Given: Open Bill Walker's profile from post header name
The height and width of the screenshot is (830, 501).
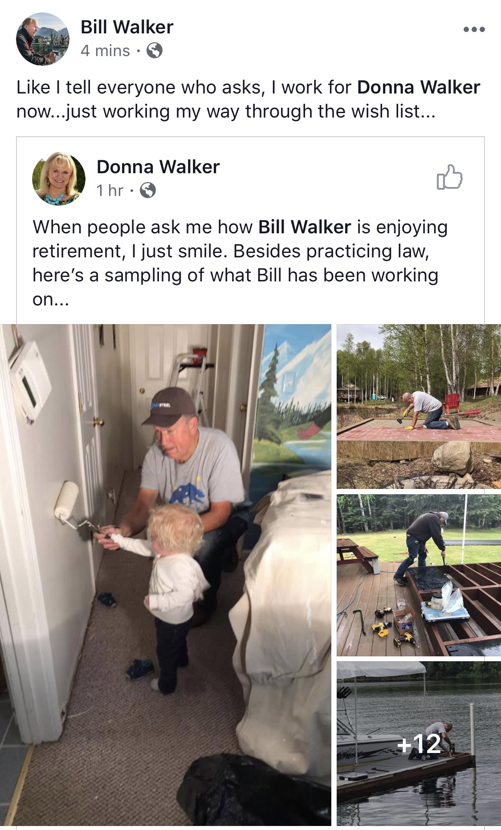Looking at the screenshot, I should pos(127,27).
